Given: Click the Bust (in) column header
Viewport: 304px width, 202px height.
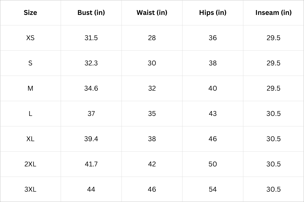Looking at the screenshot, I should tap(91, 13).
